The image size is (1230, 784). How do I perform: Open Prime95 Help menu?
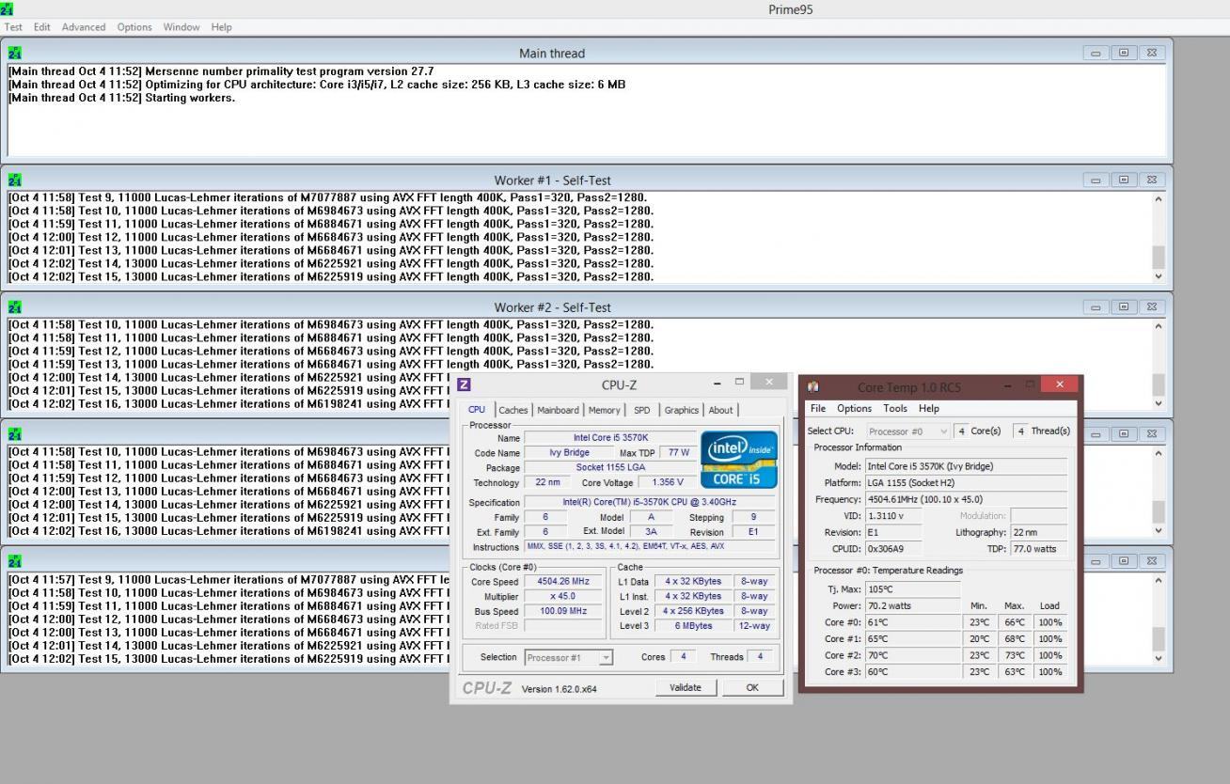pyautogui.click(x=221, y=27)
